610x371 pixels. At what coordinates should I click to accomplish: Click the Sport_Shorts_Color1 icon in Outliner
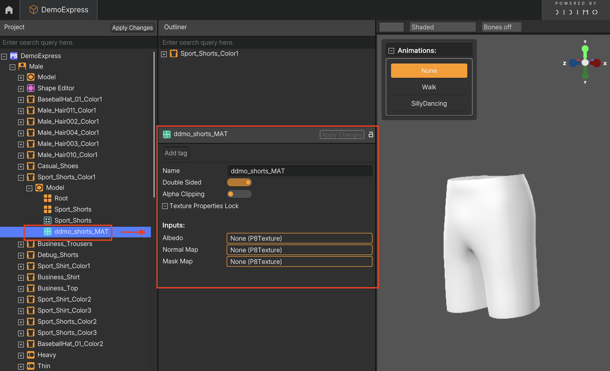(173, 53)
